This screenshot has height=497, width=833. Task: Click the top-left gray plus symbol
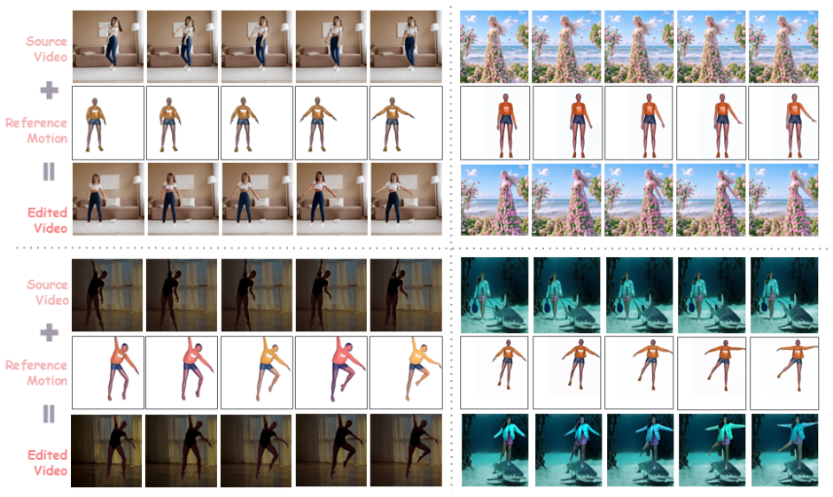coord(50,89)
